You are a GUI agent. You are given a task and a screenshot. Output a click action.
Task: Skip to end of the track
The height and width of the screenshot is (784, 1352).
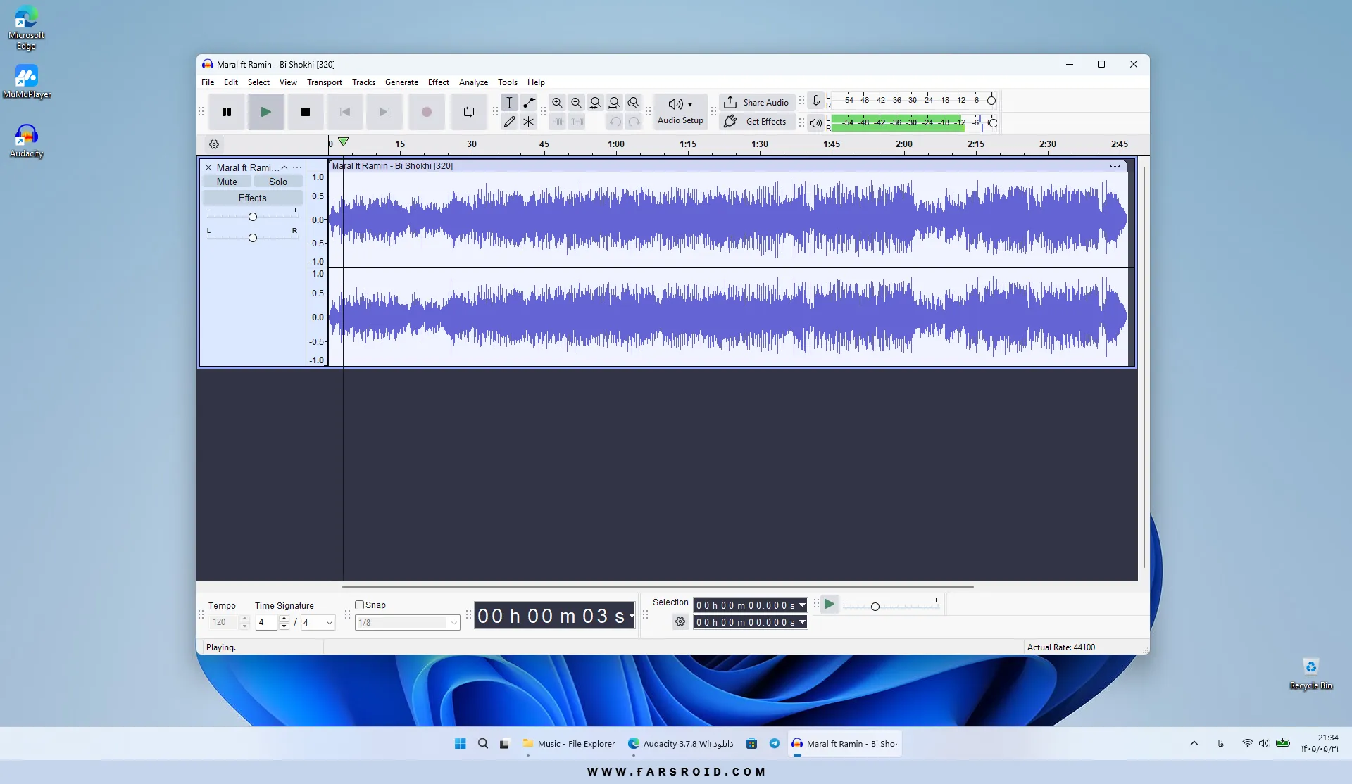[x=384, y=112]
